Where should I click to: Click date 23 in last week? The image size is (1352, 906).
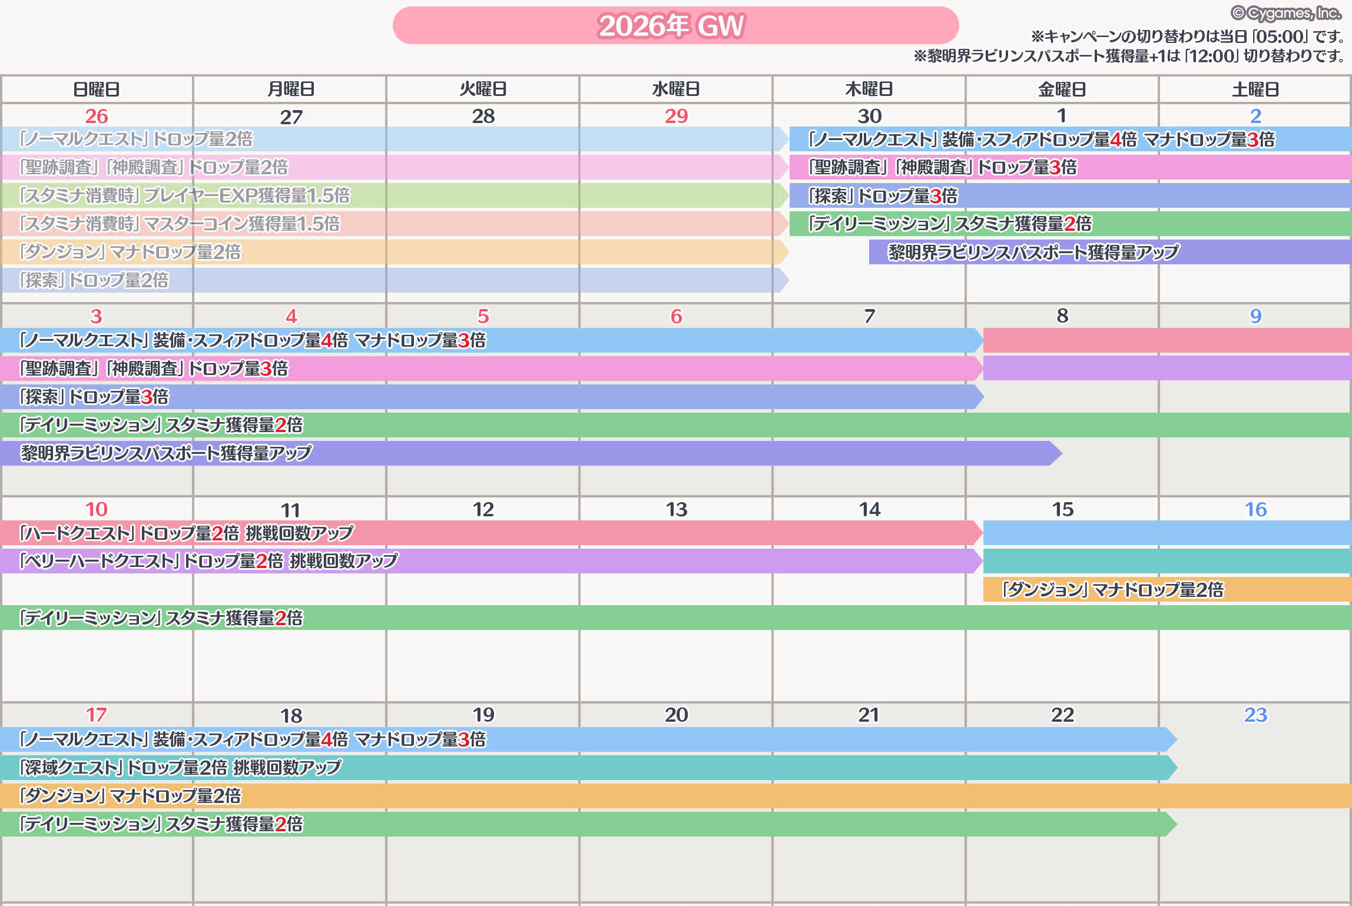tap(1255, 715)
